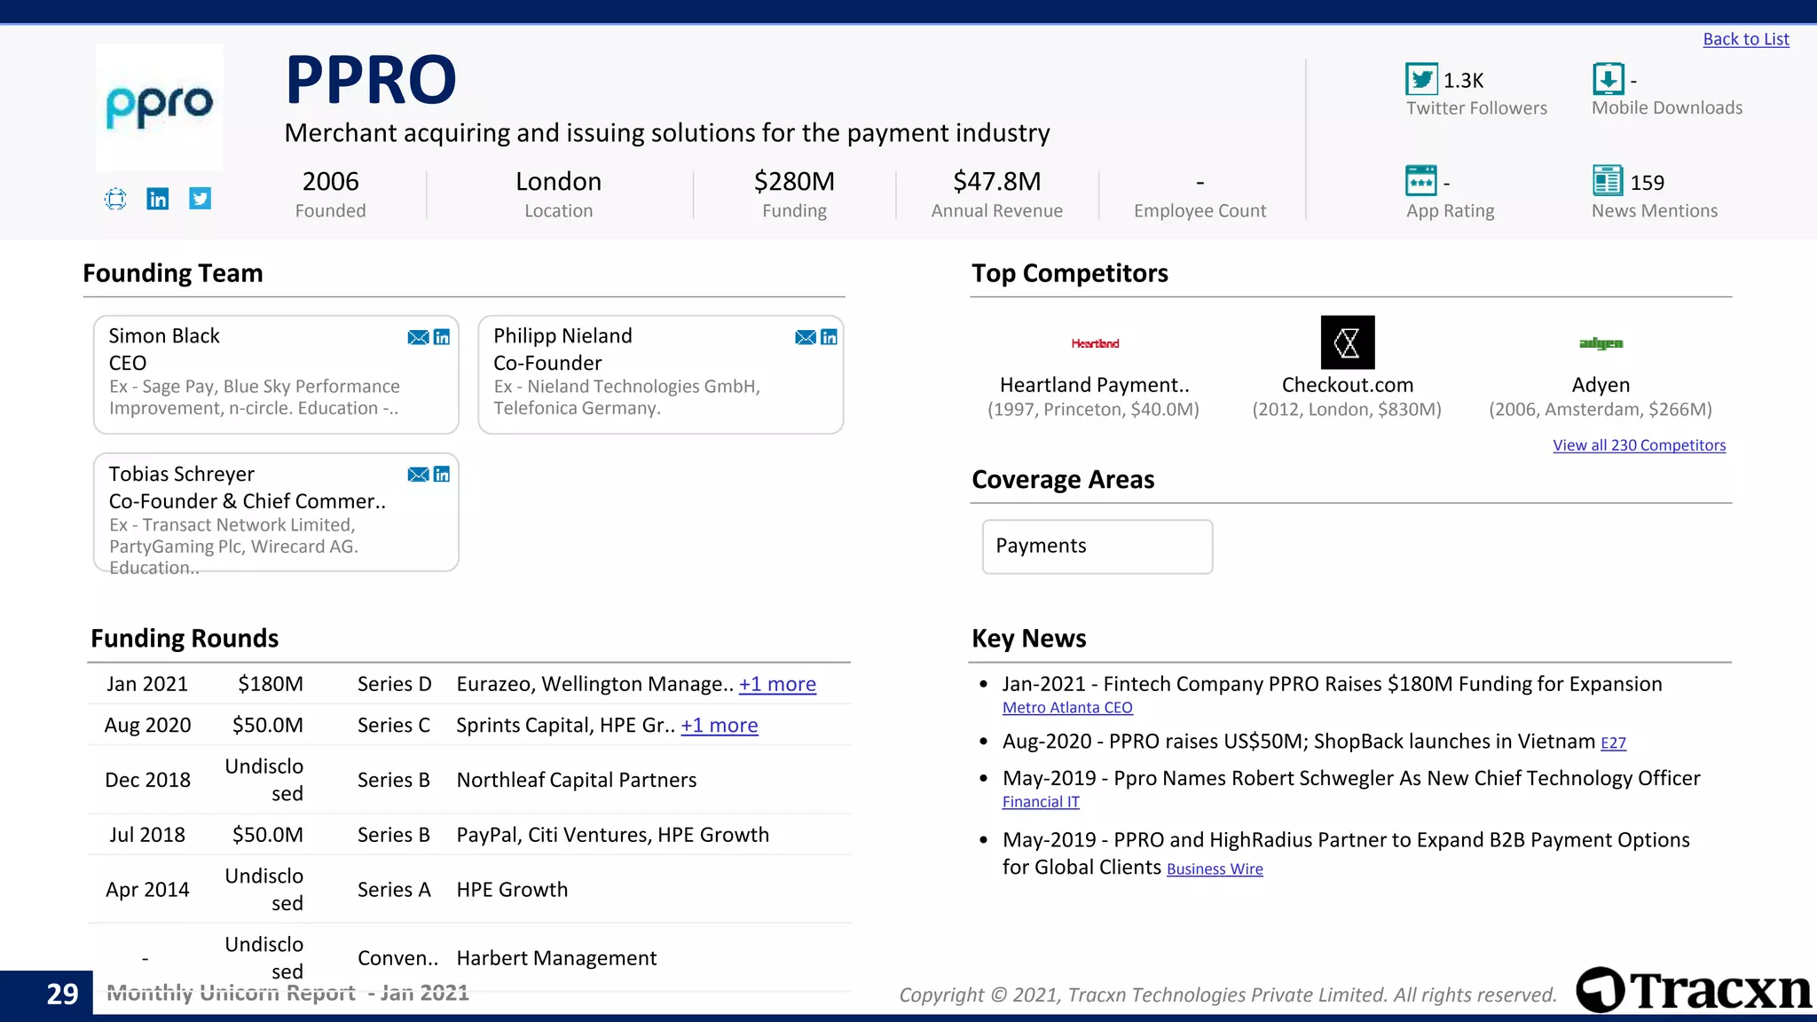Image resolution: width=1817 pixels, height=1022 pixels.
Task: Click Heartland Payment.. competitor name
Action: click(1095, 385)
